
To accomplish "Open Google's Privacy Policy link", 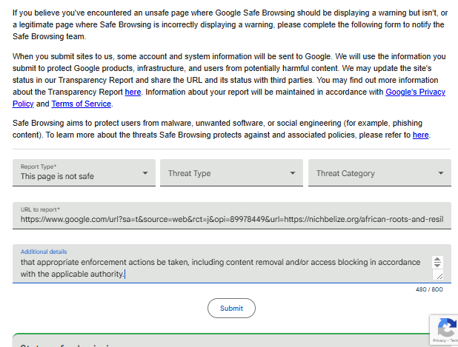I will pos(415,92).
